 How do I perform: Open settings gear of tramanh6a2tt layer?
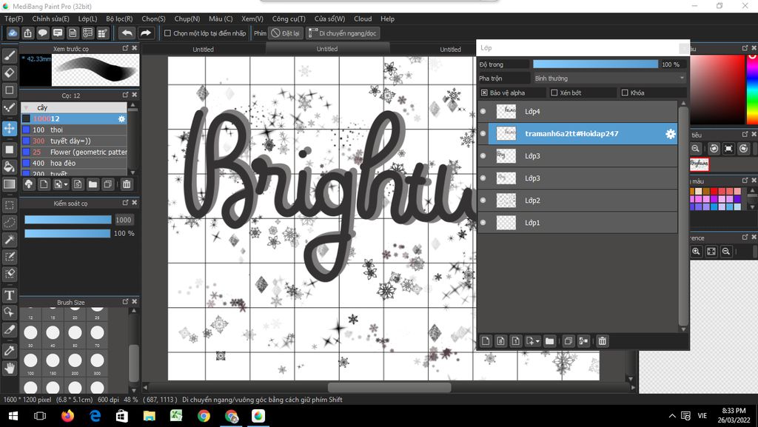tap(670, 134)
